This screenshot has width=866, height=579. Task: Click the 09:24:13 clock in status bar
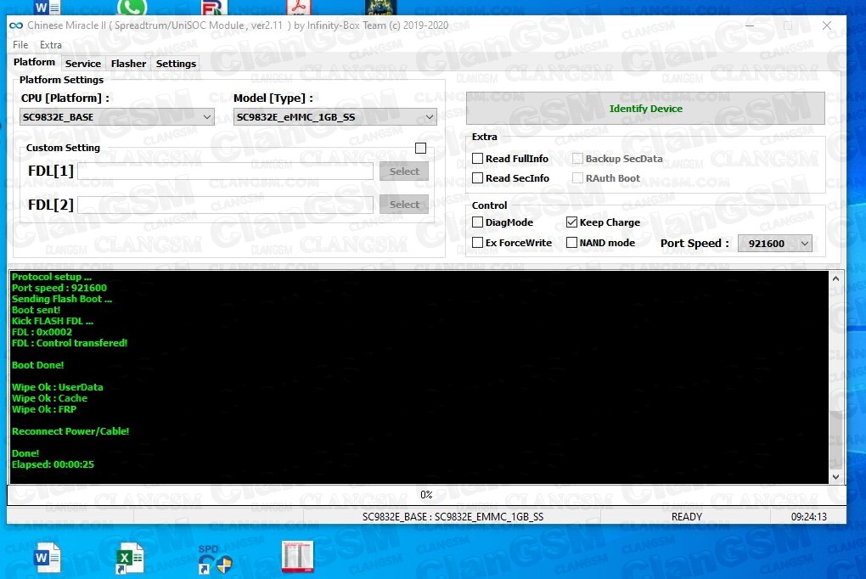(808, 516)
